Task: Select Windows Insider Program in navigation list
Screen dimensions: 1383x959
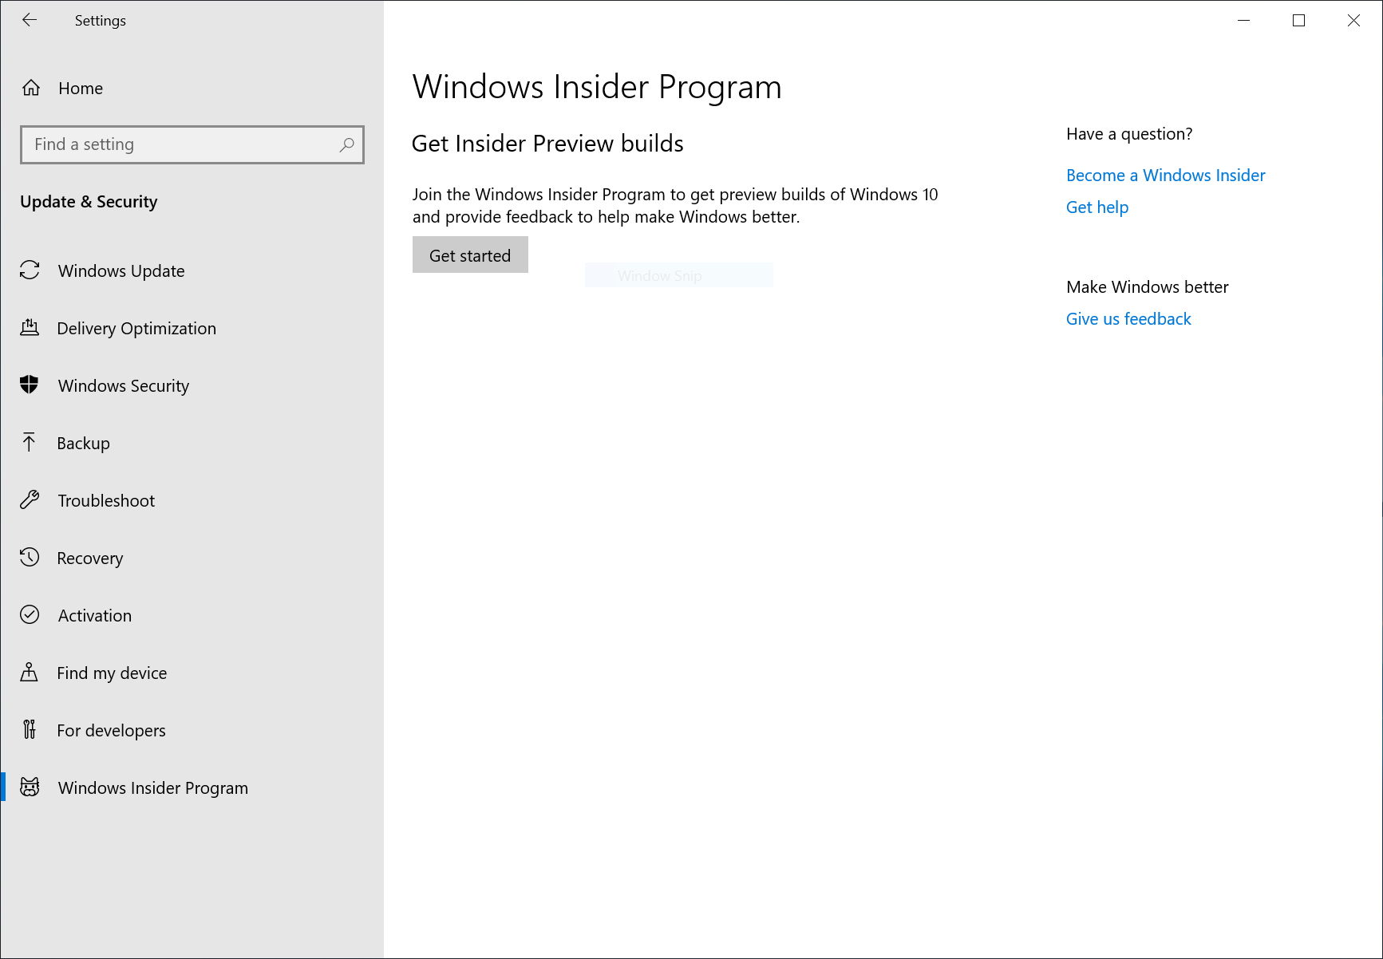Action: pos(152,787)
